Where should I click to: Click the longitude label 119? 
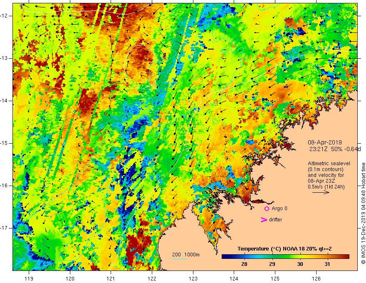pos(29,278)
